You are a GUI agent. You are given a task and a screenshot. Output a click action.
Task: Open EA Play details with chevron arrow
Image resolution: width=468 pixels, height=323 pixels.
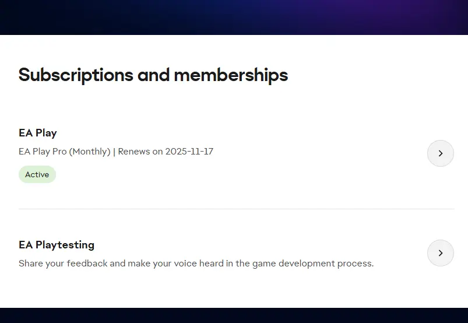click(440, 153)
